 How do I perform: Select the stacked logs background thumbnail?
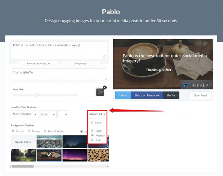99,155
